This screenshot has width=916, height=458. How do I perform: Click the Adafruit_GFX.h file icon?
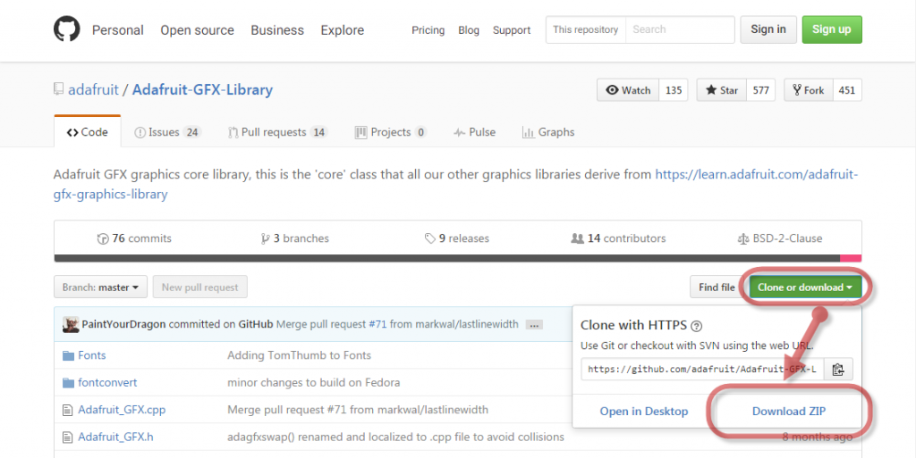tap(68, 437)
